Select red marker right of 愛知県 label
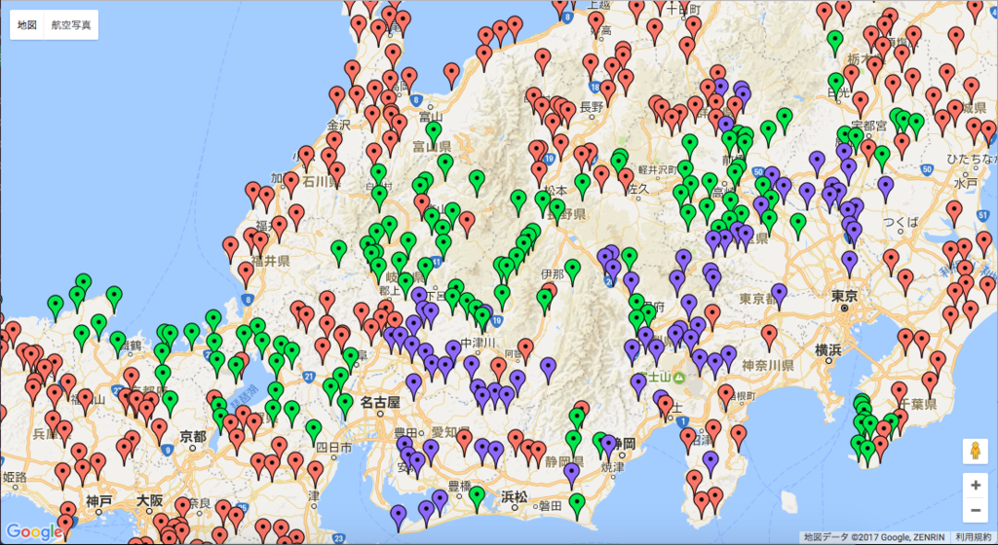This screenshot has height=545, width=998. (x=464, y=442)
